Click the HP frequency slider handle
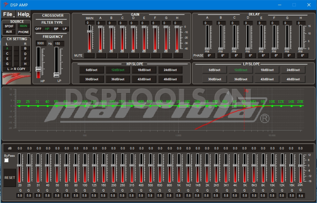 38,69
